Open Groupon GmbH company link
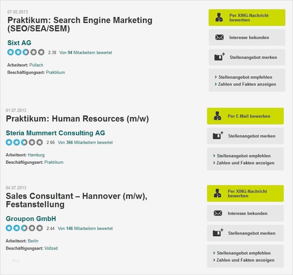This screenshot has width=293, height=275. pos(31,219)
